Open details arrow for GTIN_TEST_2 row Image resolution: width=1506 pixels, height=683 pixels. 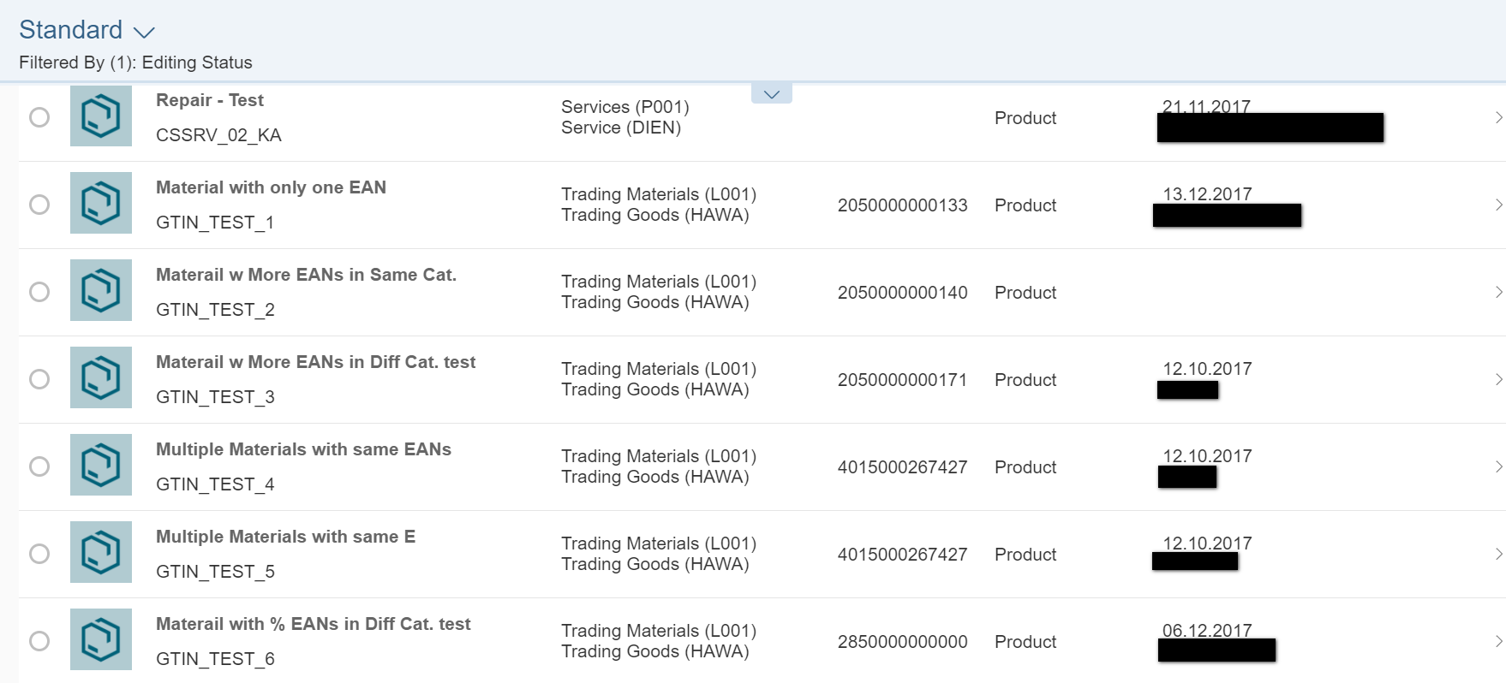1498,292
